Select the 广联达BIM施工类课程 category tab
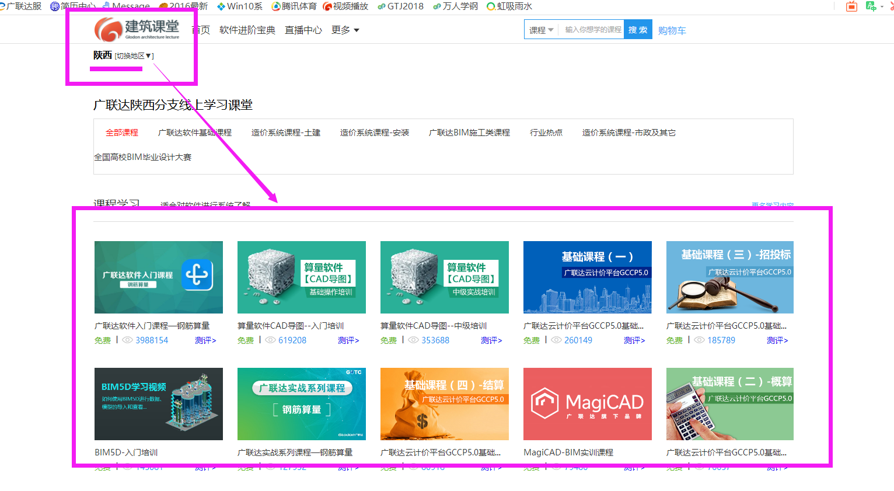894x491 pixels. [x=469, y=133]
